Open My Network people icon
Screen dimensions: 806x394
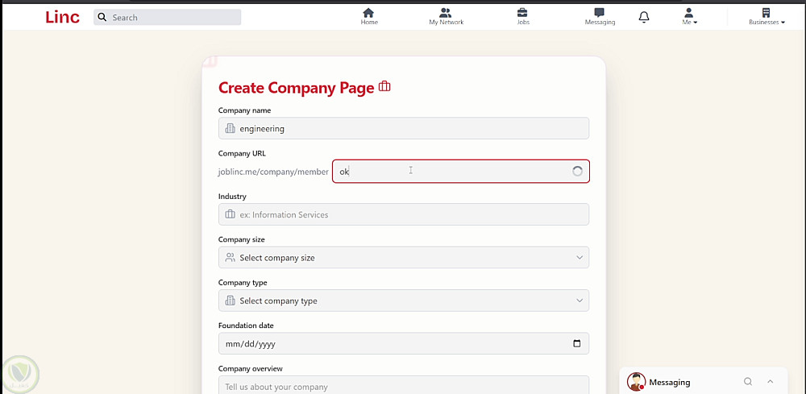446,14
